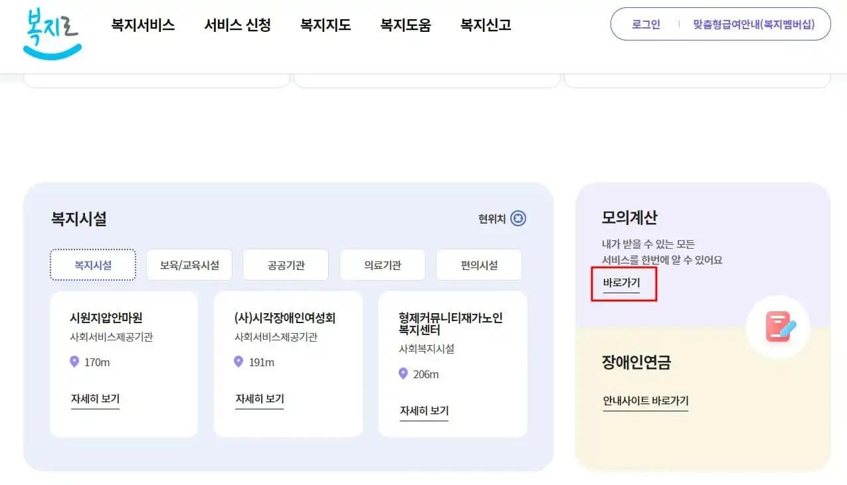Select the 복지시설 facility filter
847x485 pixels.
click(93, 264)
